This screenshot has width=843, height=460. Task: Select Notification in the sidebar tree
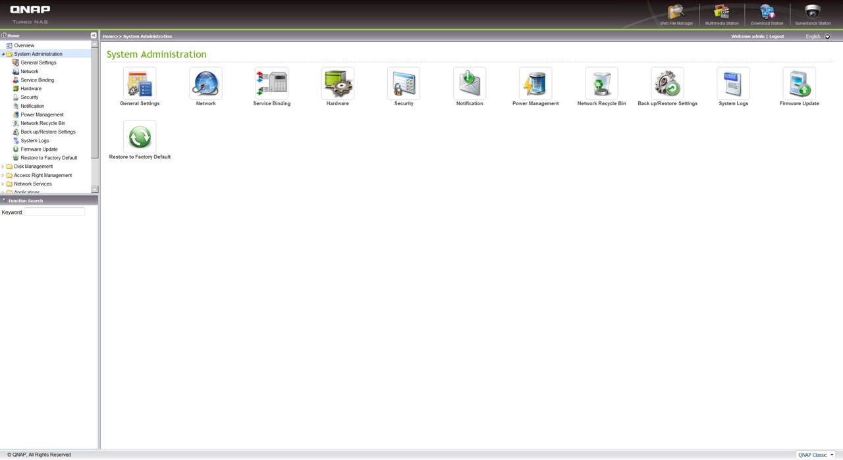pyautogui.click(x=32, y=106)
